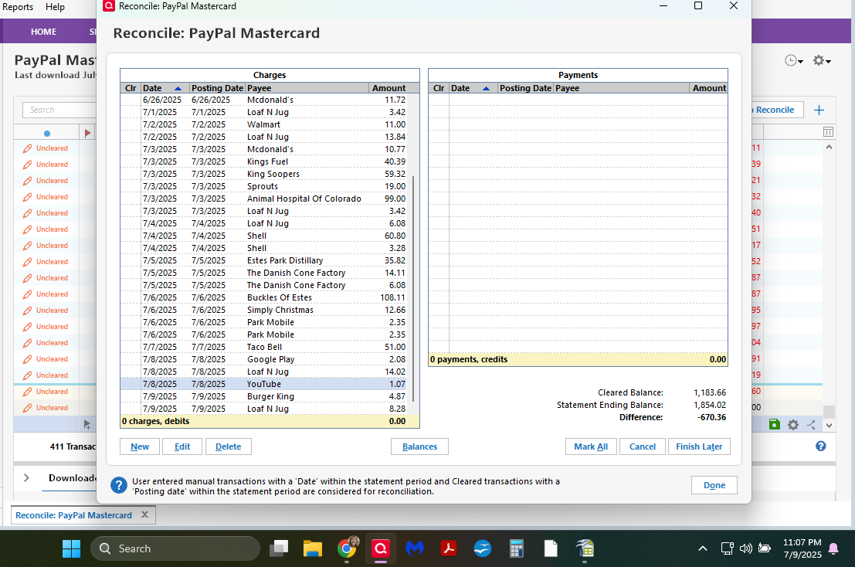Mark Google Play 2.08 charge as cleared
Screen dimensions: 855x567
(x=131, y=359)
